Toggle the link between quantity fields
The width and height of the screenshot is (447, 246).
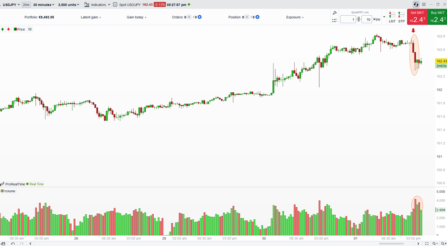point(358,19)
